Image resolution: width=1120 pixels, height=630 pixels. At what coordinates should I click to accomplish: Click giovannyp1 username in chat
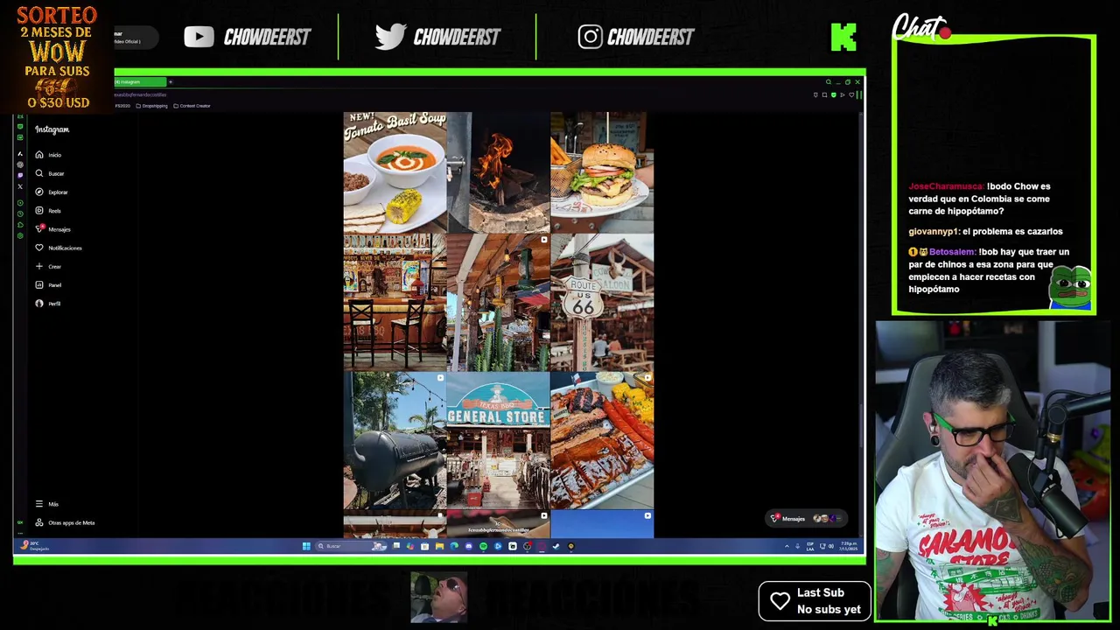[x=934, y=232]
